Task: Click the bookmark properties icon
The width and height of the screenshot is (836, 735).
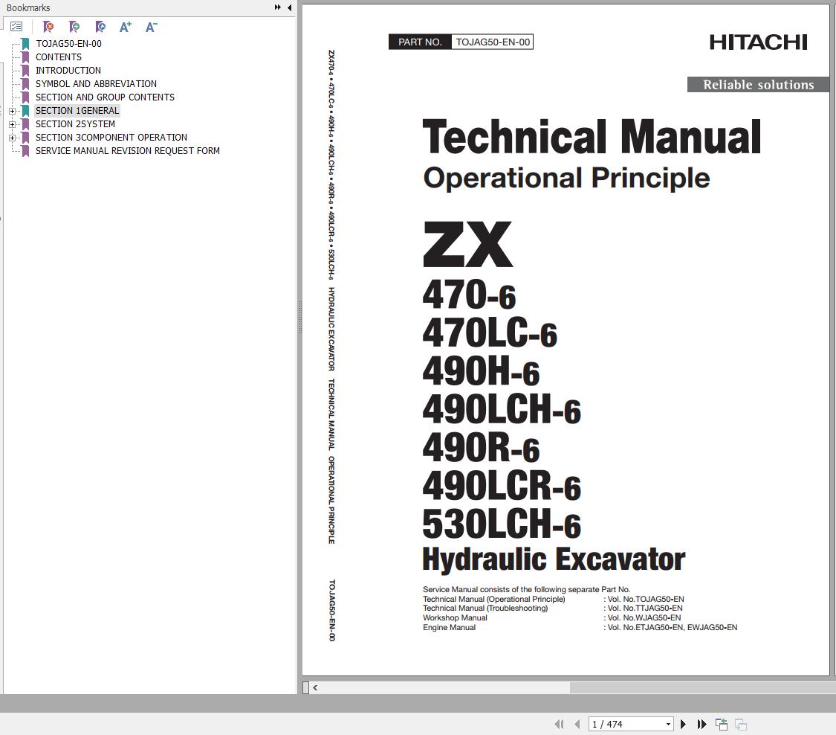Action: [x=100, y=27]
